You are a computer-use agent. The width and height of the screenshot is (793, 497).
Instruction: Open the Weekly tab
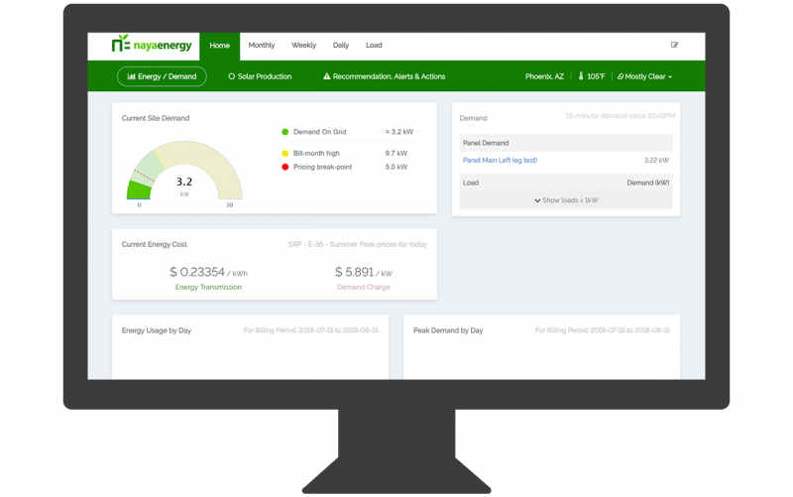tap(303, 45)
